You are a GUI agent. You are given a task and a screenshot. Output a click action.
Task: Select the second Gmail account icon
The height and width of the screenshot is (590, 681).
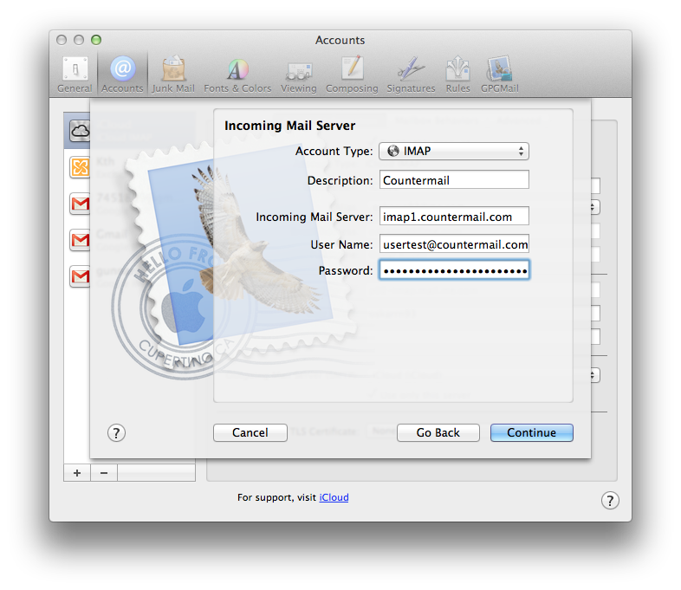coord(80,240)
